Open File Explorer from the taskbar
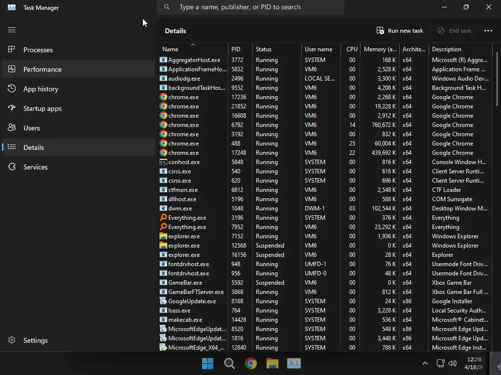Viewport: 501px width, 375px height. pos(273,363)
